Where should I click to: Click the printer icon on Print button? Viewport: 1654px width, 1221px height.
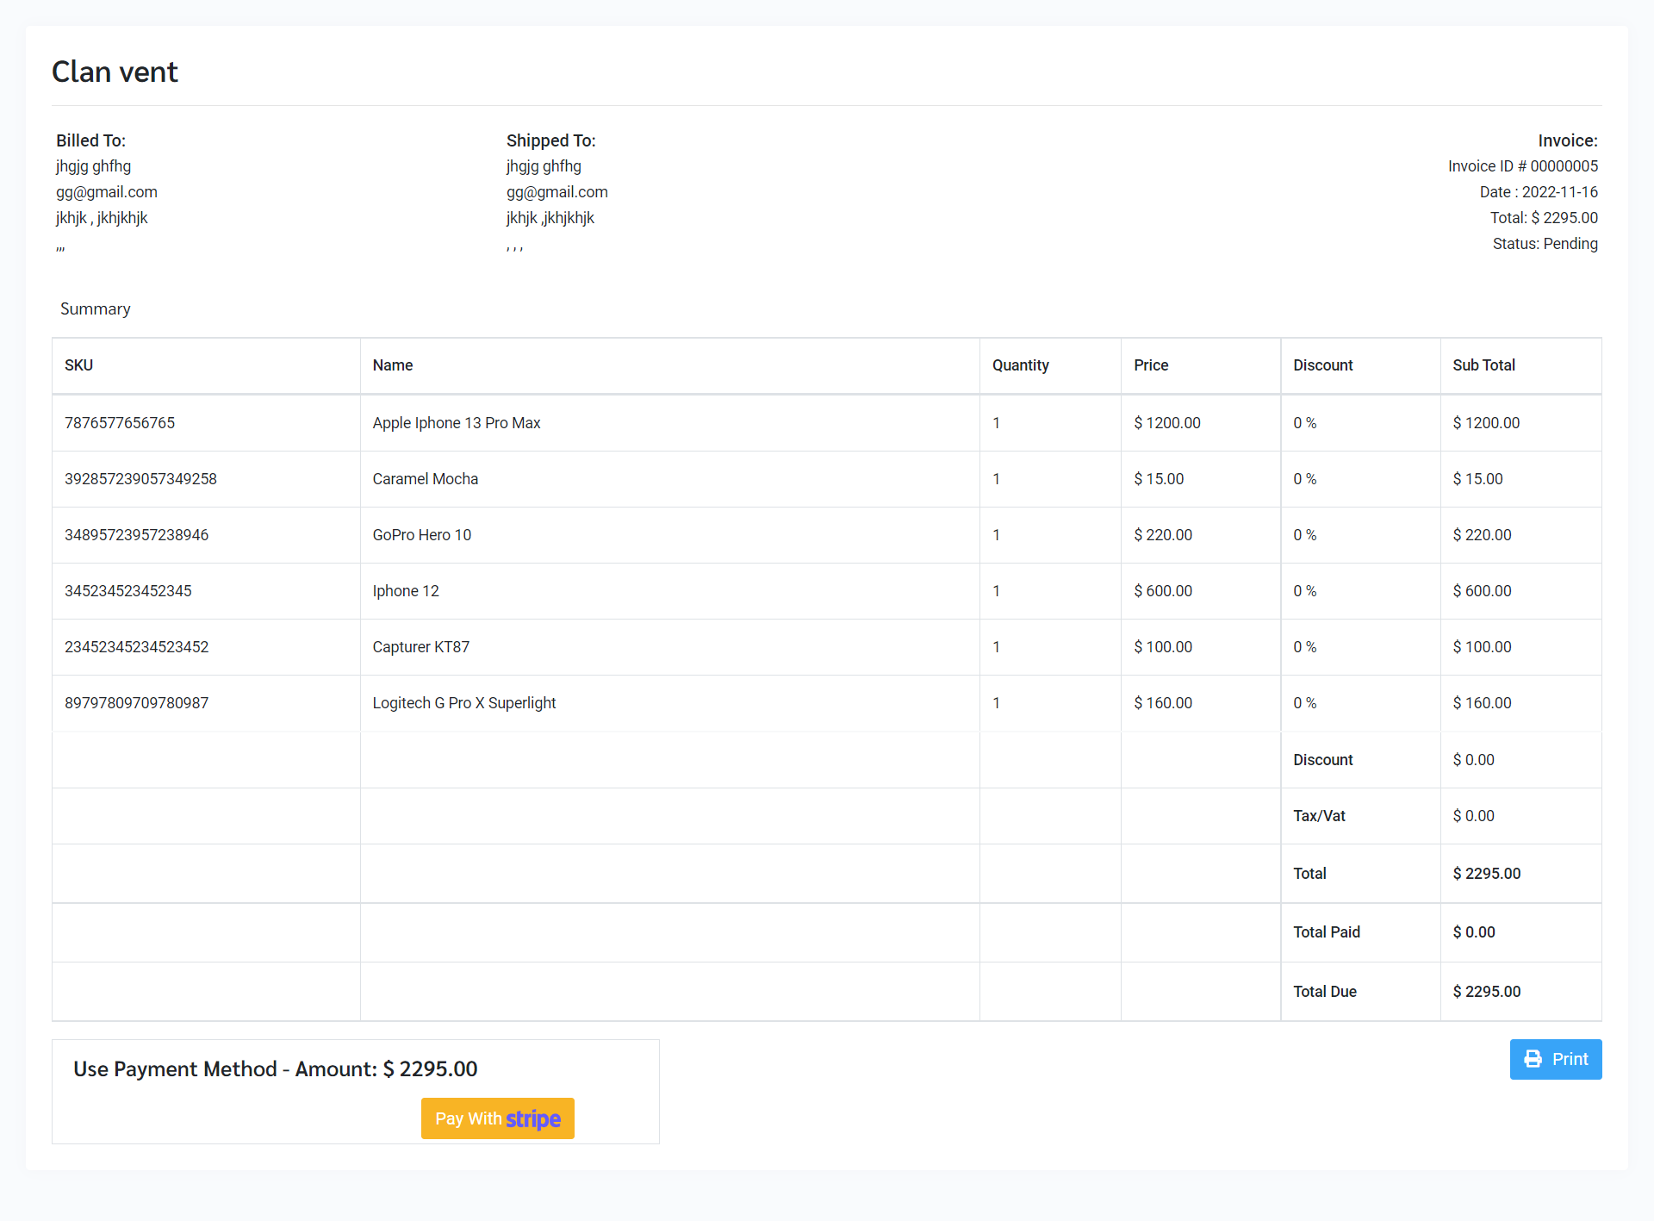coord(1533,1059)
